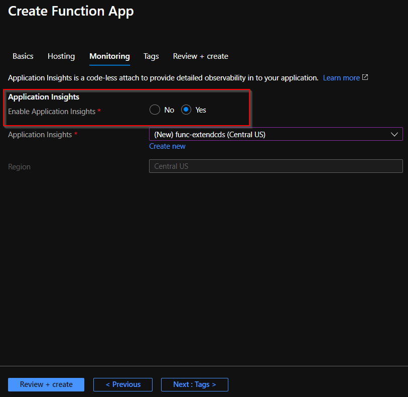Click the blue Review + create button

(x=46, y=384)
